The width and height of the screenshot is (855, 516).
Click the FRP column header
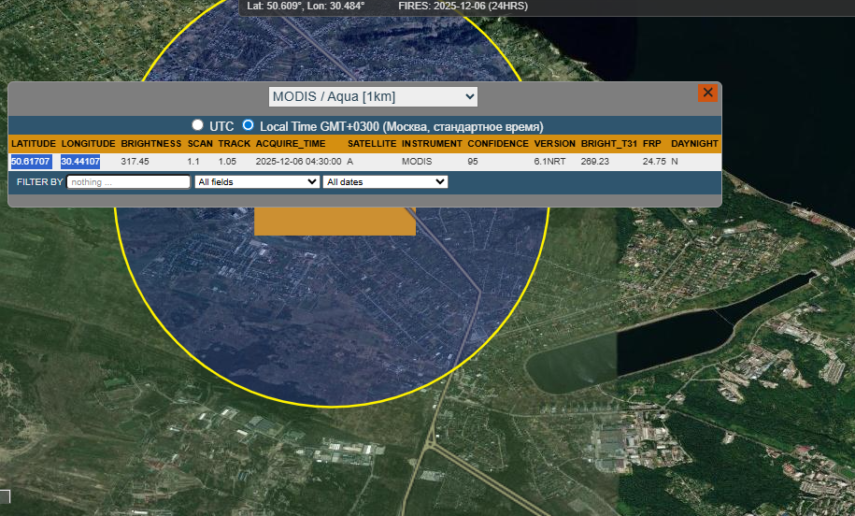point(652,144)
